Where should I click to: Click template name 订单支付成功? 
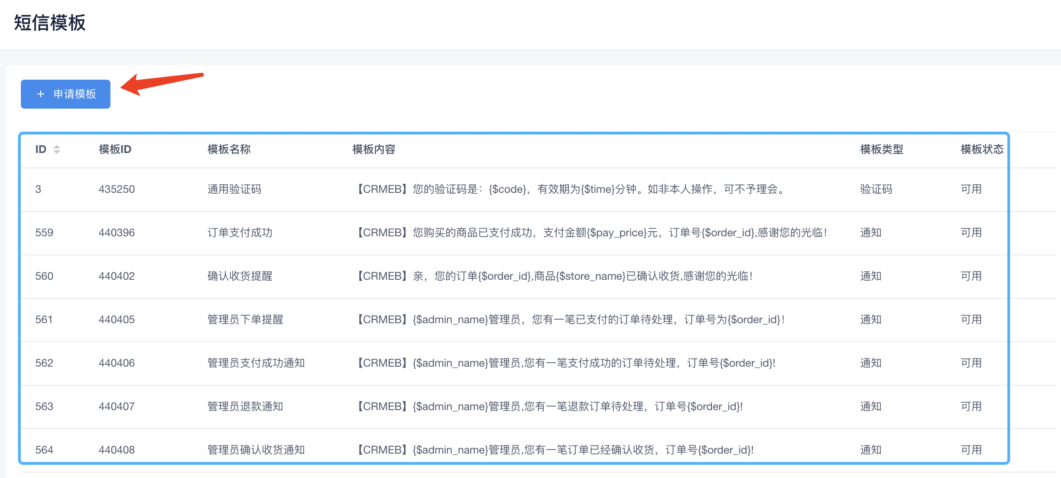(240, 233)
